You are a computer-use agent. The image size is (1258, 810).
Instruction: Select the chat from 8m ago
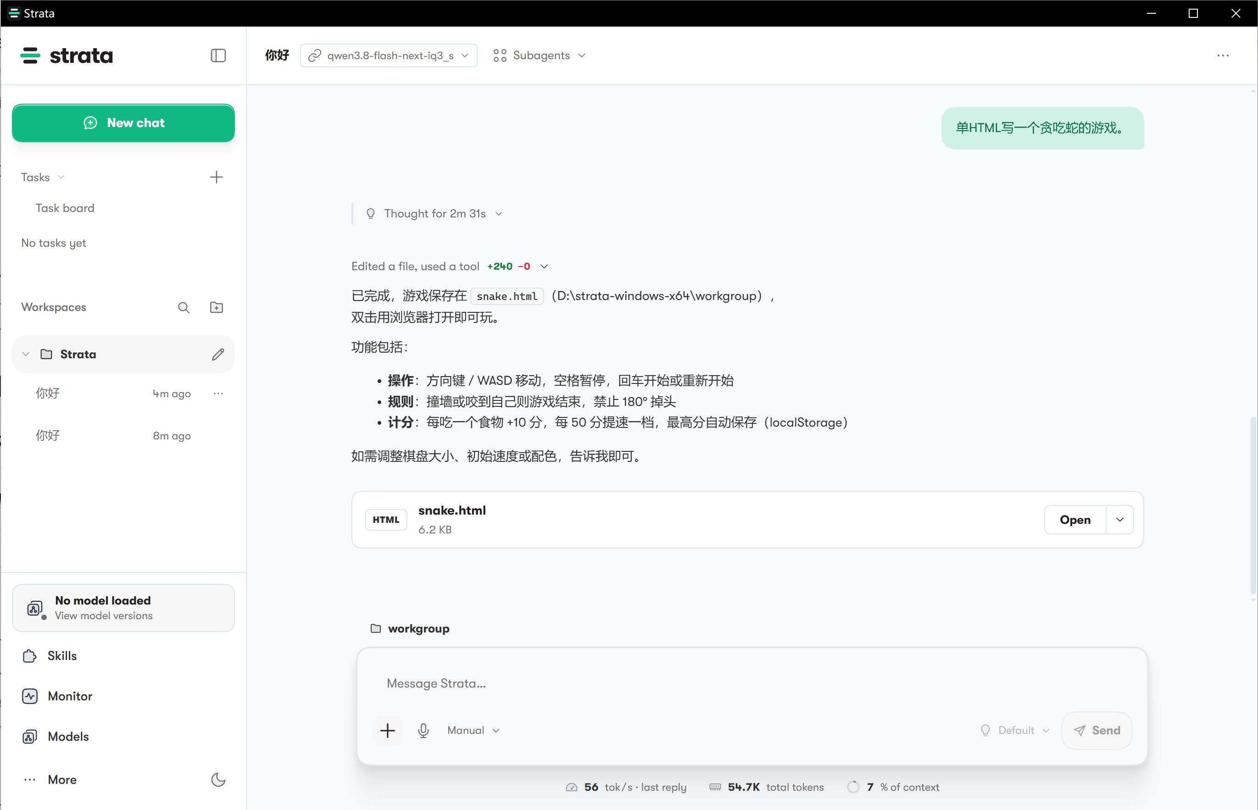coord(113,436)
